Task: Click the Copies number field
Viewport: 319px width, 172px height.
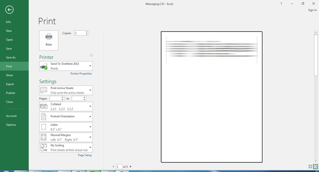Action: tap(80, 33)
